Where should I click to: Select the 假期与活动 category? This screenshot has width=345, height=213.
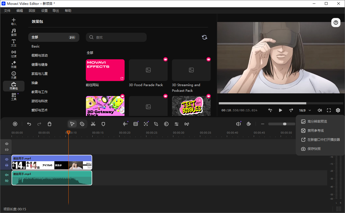tap(54, 56)
